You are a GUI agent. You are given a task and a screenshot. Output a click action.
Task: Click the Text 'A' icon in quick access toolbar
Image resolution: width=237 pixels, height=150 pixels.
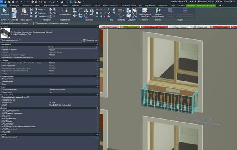pyautogui.click(x=58, y=2)
